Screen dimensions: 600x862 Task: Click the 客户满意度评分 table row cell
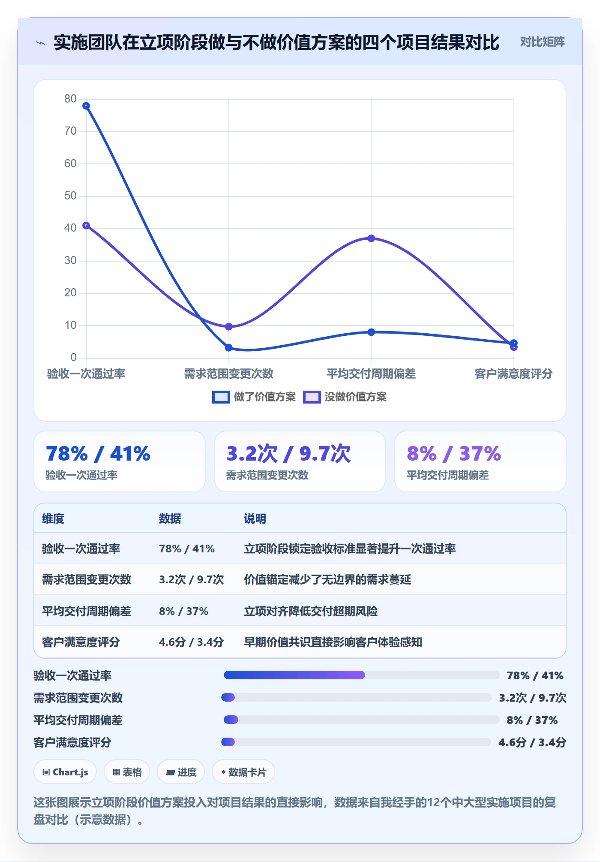tap(81, 642)
